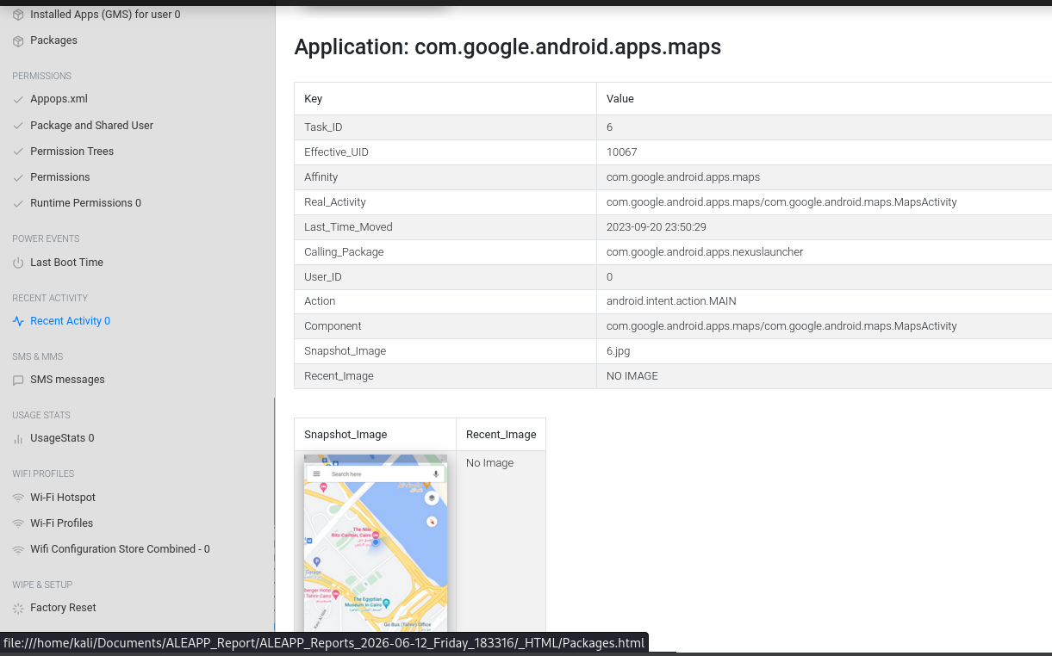Click the checkmark icon beside Permission Trees
1052x656 pixels.
18,152
